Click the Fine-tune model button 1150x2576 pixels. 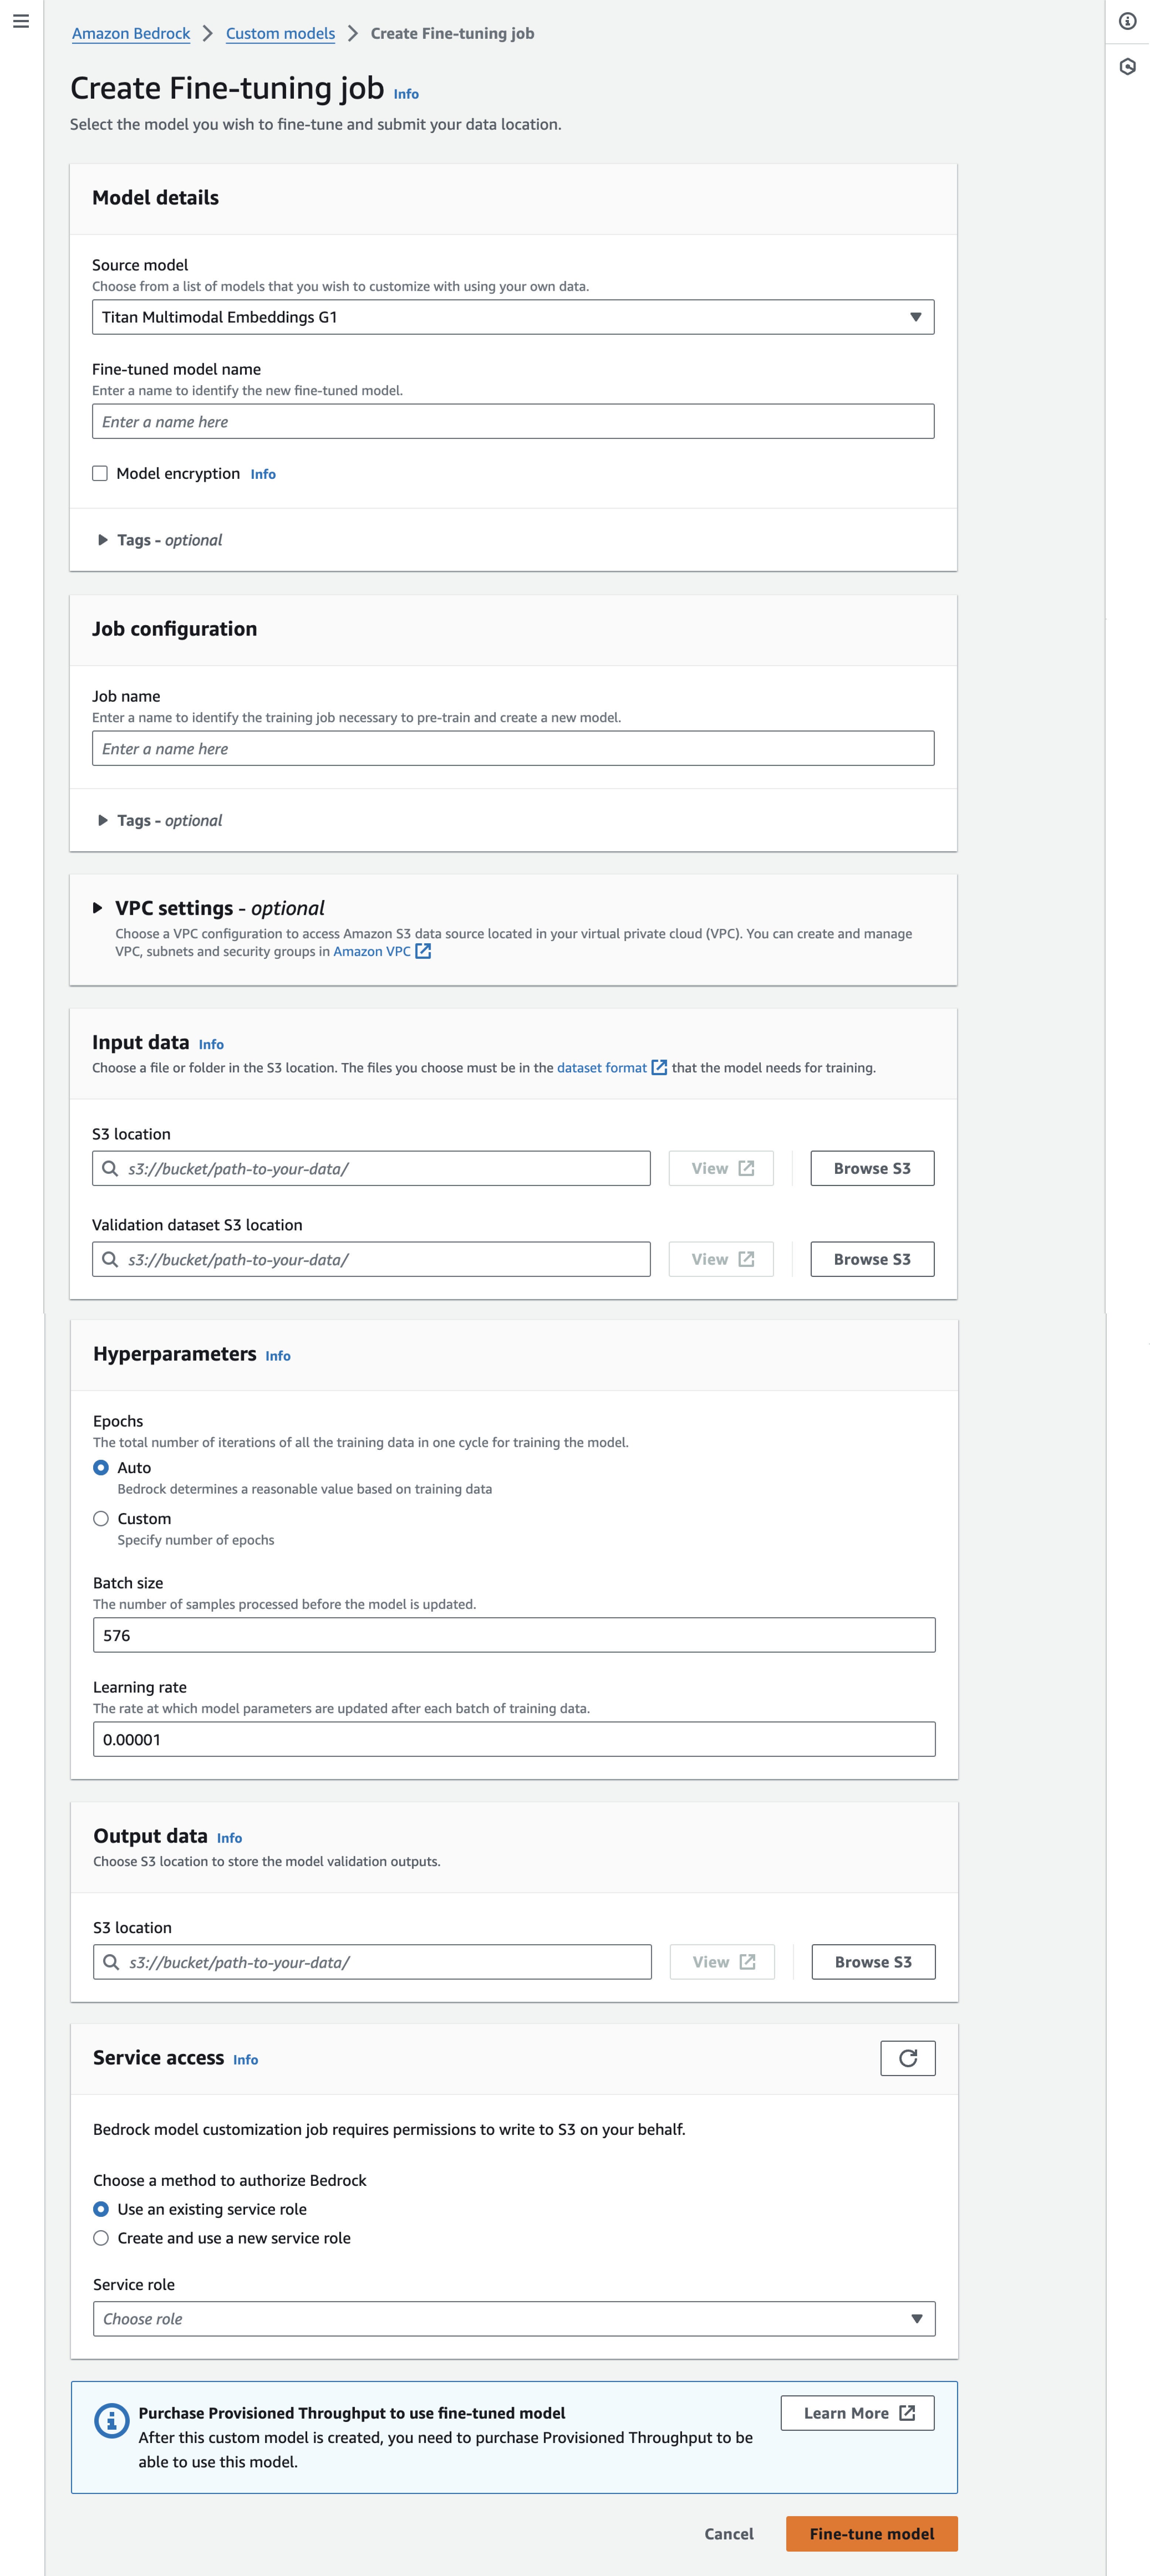click(872, 2533)
